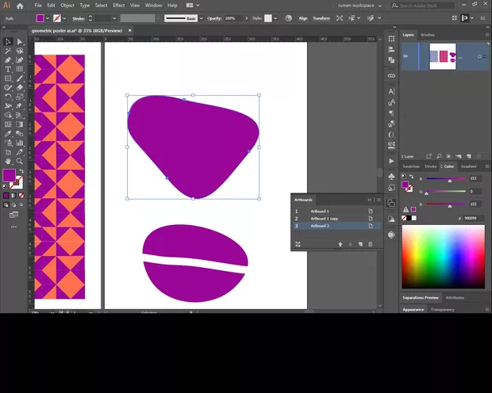Click the layer thumbnail in Layers panel
Screen dimensions: 492x393
point(444,56)
